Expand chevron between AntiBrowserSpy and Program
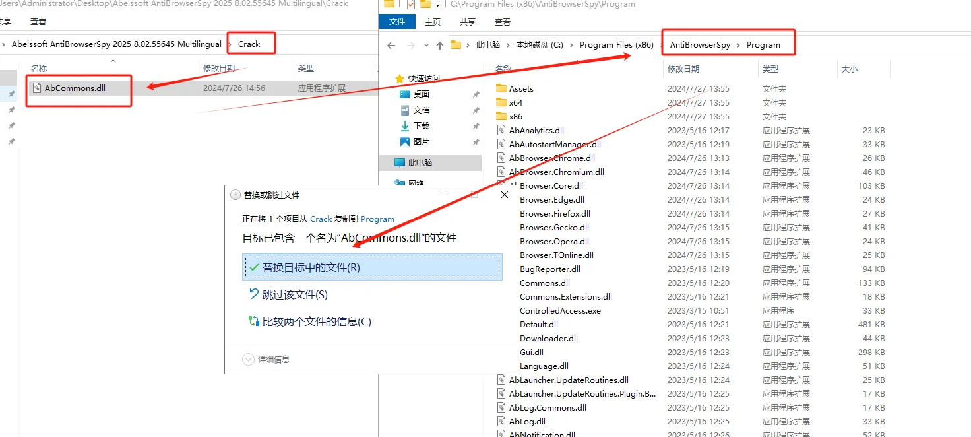971x437 pixels. point(739,45)
